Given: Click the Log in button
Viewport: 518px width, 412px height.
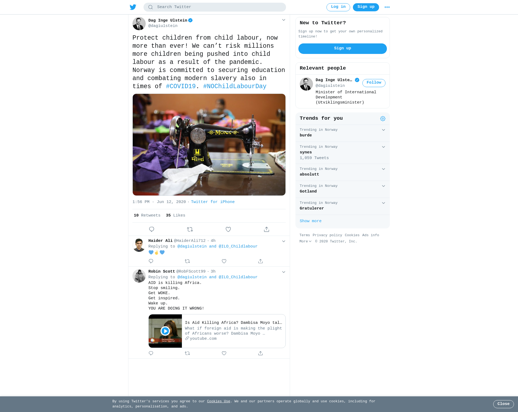Looking at the screenshot, I should (x=338, y=7).
